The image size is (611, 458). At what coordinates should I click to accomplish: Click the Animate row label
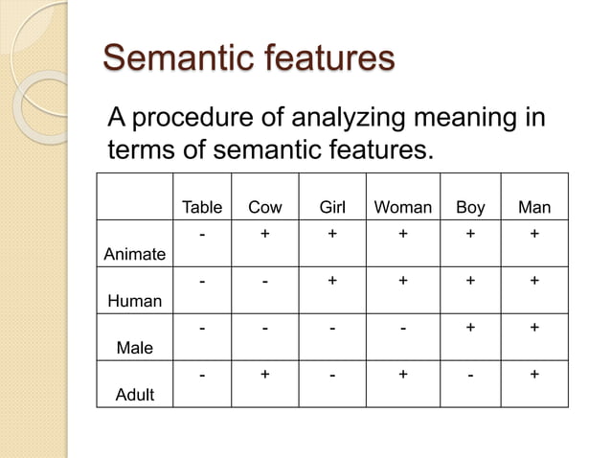pos(135,254)
